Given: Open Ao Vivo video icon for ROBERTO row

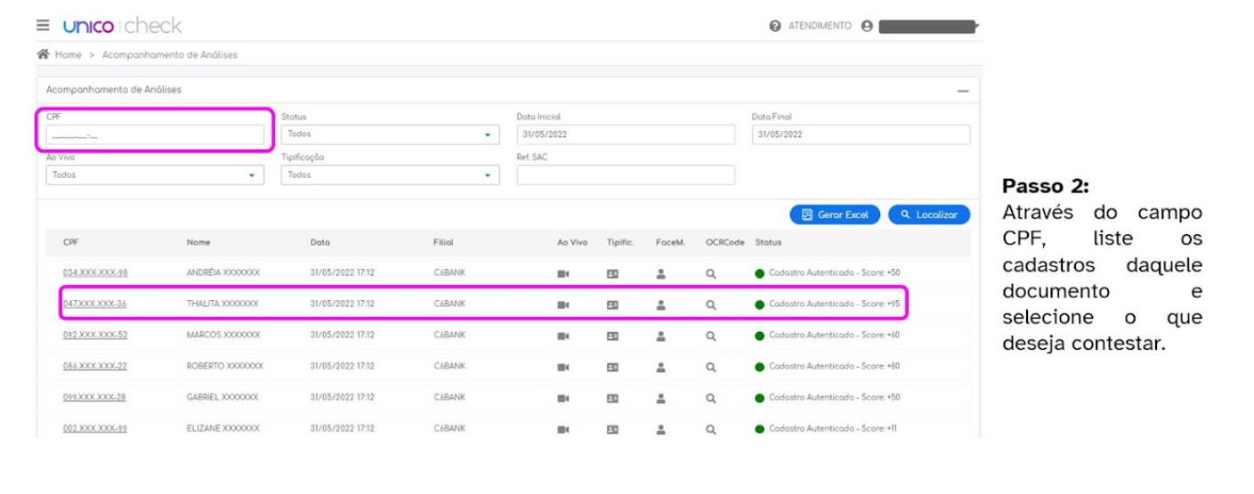Looking at the screenshot, I should point(563,366).
